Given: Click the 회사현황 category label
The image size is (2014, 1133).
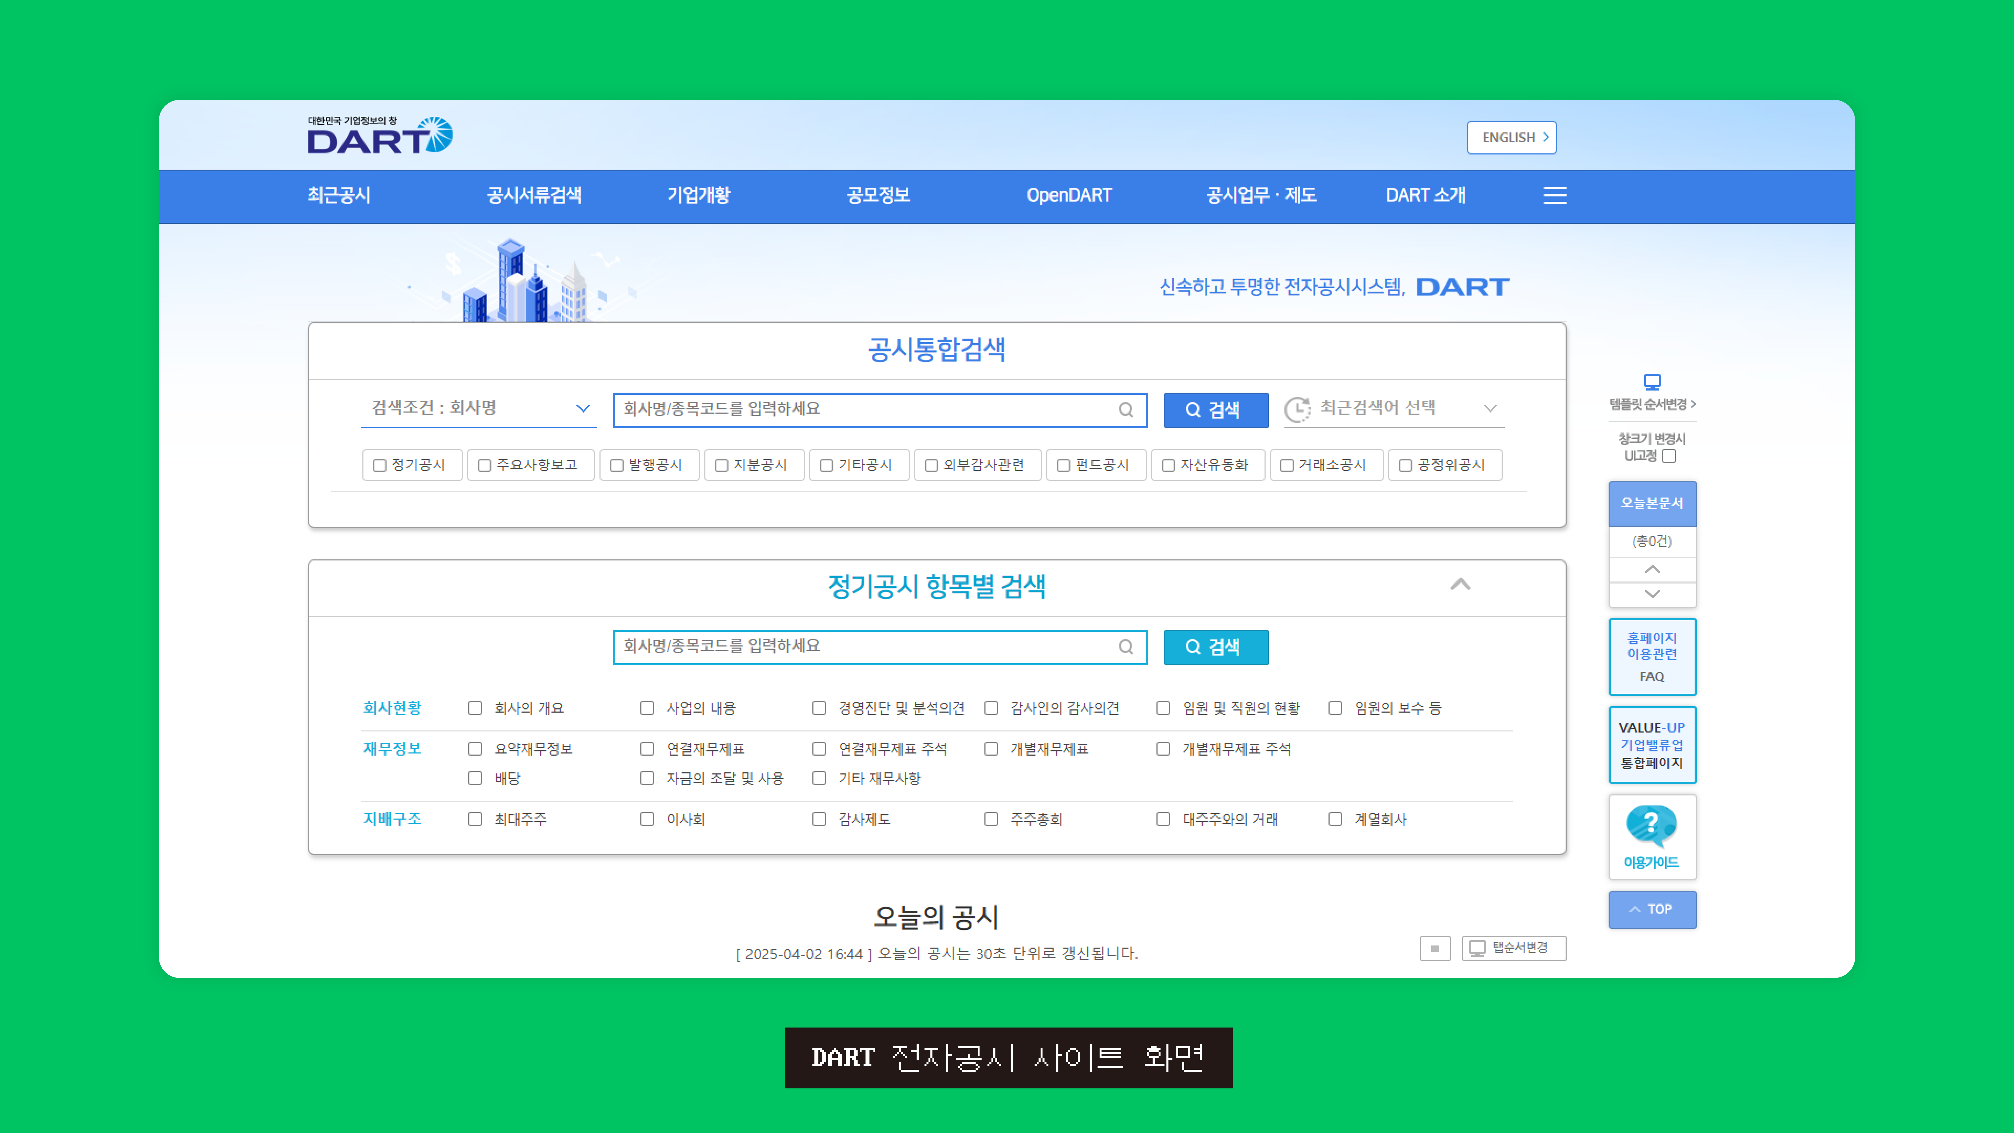Looking at the screenshot, I should [x=393, y=708].
